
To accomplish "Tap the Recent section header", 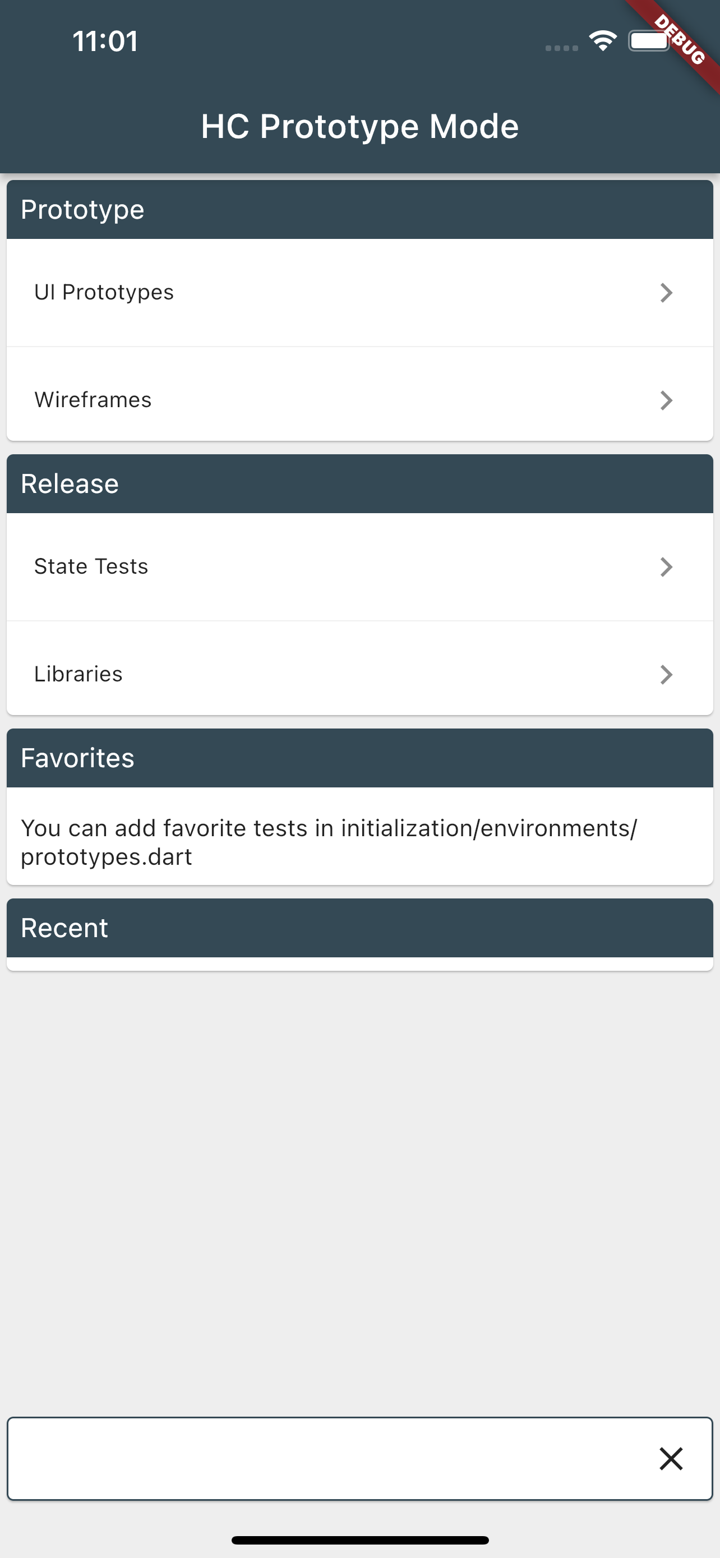I will [359, 928].
